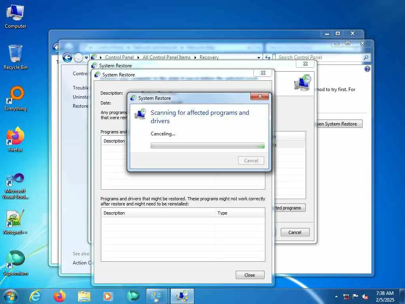The height and width of the screenshot is (304, 405).
Task: Close the affected programs System Restore dialog
Action: [250, 275]
